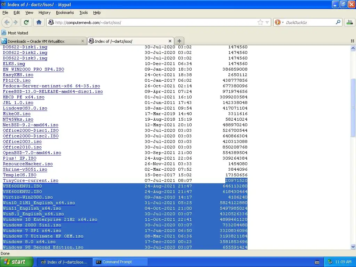The height and width of the screenshot is (267, 356).
Task: Open the Bookmarks menu
Action: tap(65, 13)
